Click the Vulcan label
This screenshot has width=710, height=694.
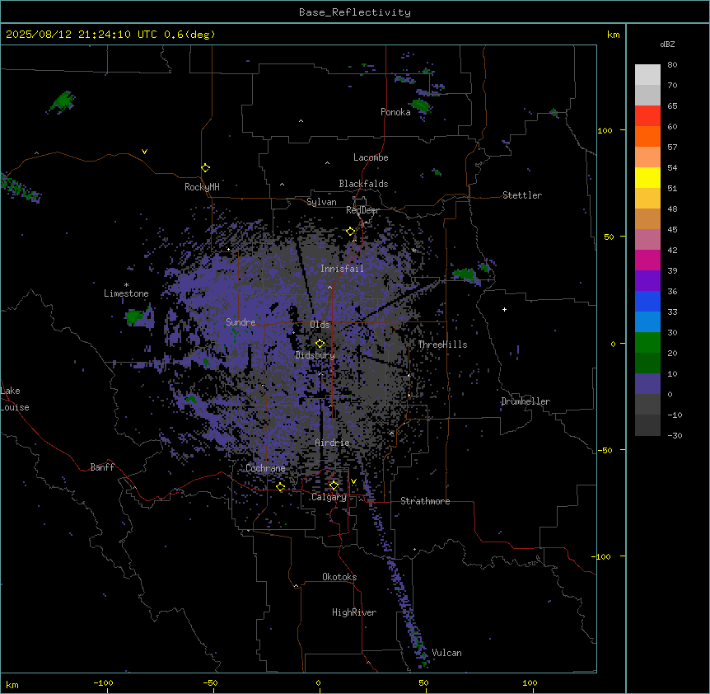[446, 653]
